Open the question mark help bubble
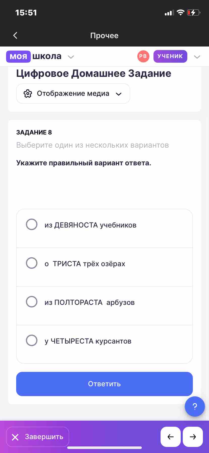This screenshot has height=453, width=209. [x=195, y=406]
